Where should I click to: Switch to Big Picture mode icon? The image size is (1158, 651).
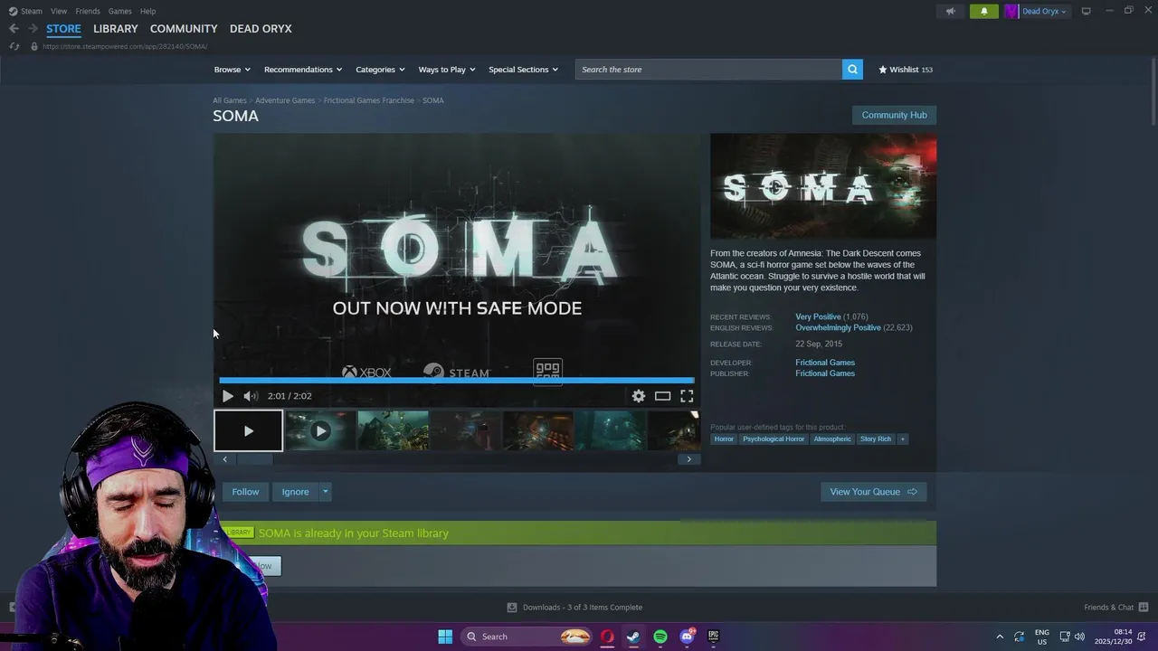pyautogui.click(x=1086, y=11)
